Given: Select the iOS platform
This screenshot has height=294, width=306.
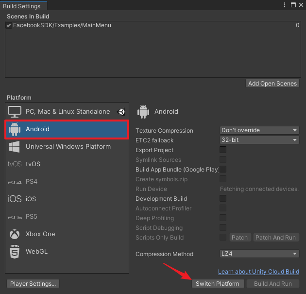Looking at the screenshot, I should 67,199.
